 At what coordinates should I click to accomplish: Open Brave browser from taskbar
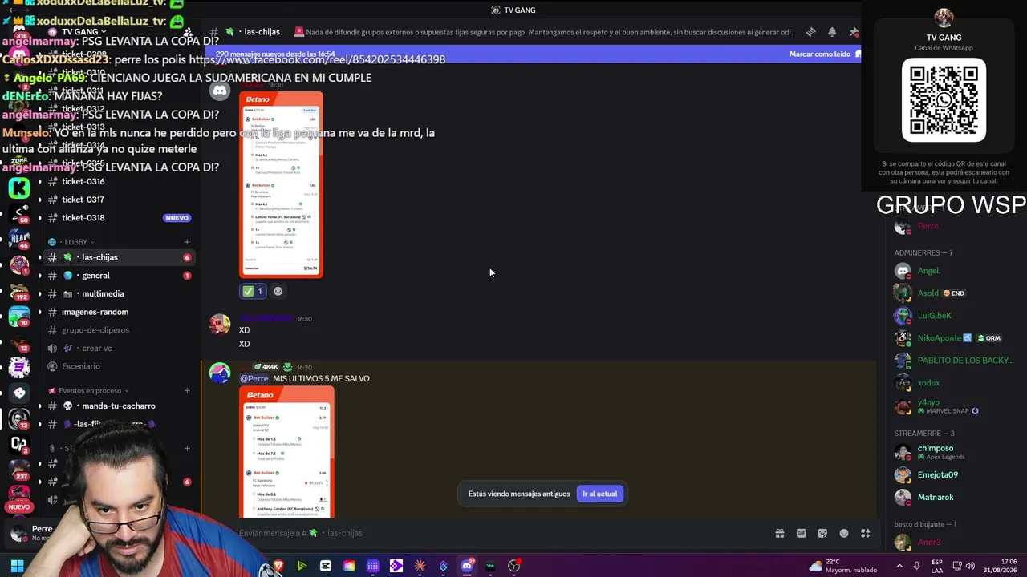click(278, 566)
